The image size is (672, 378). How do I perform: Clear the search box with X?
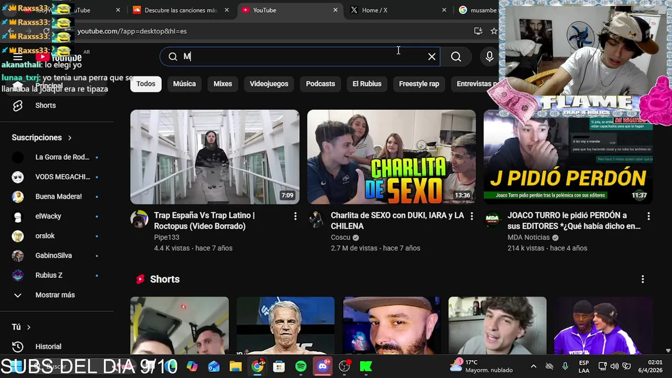[432, 57]
